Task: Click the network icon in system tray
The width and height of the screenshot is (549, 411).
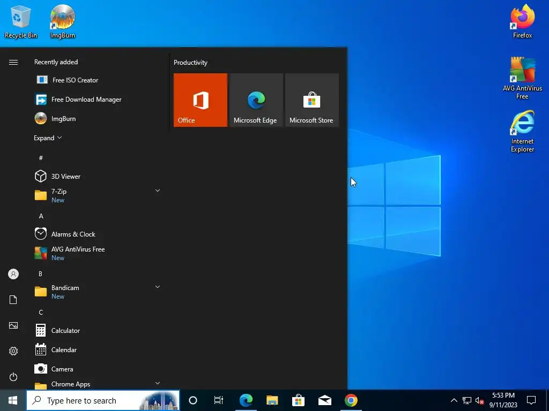Action: point(467,400)
